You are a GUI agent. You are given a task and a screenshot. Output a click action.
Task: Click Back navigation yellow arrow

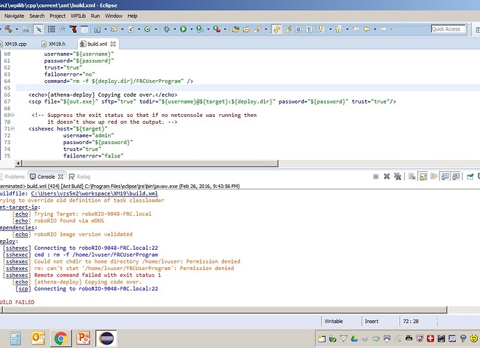(367, 29)
